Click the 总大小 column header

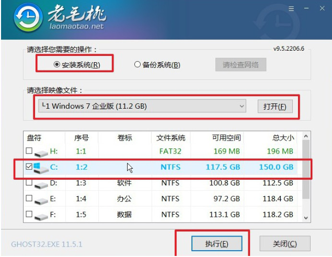pos(283,138)
